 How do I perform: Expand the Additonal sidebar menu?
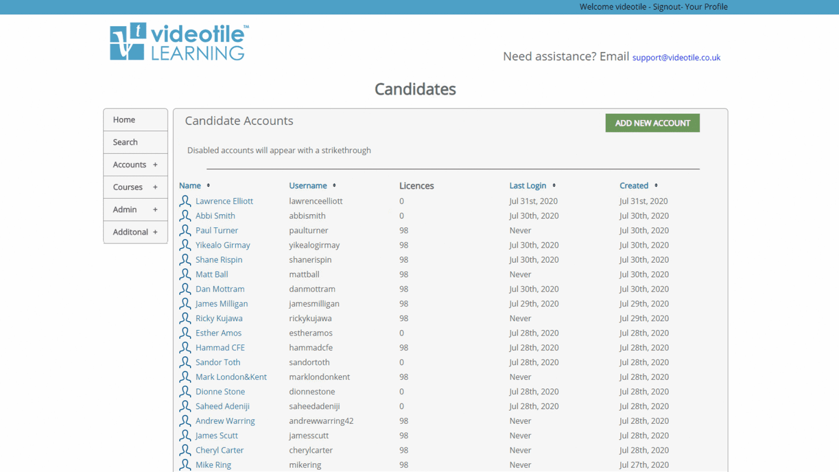coord(135,232)
